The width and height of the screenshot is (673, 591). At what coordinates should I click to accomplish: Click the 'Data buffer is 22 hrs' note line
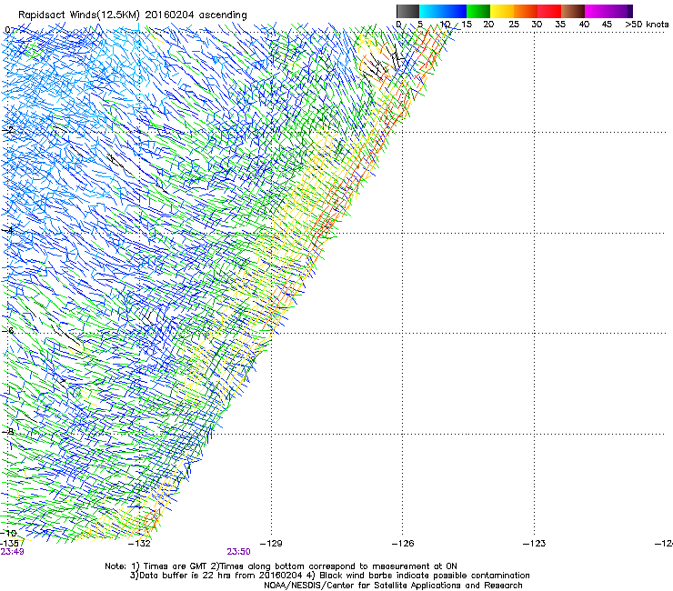pos(329,576)
